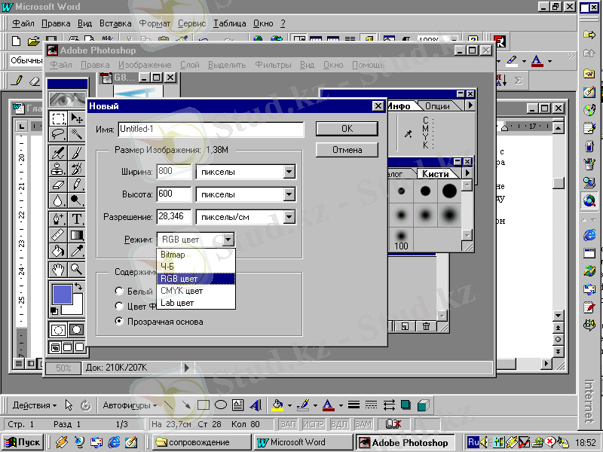The width and height of the screenshot is (603, 452).
Task: Select the Magic Wand tool
Action: coord(77,134)
